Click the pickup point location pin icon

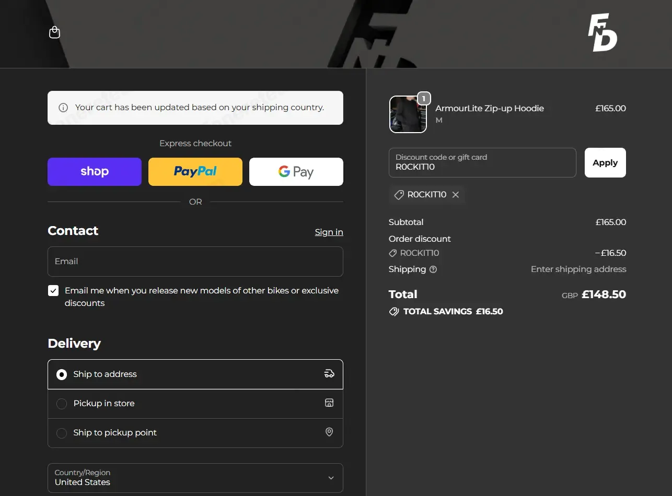tap(329, 432)
